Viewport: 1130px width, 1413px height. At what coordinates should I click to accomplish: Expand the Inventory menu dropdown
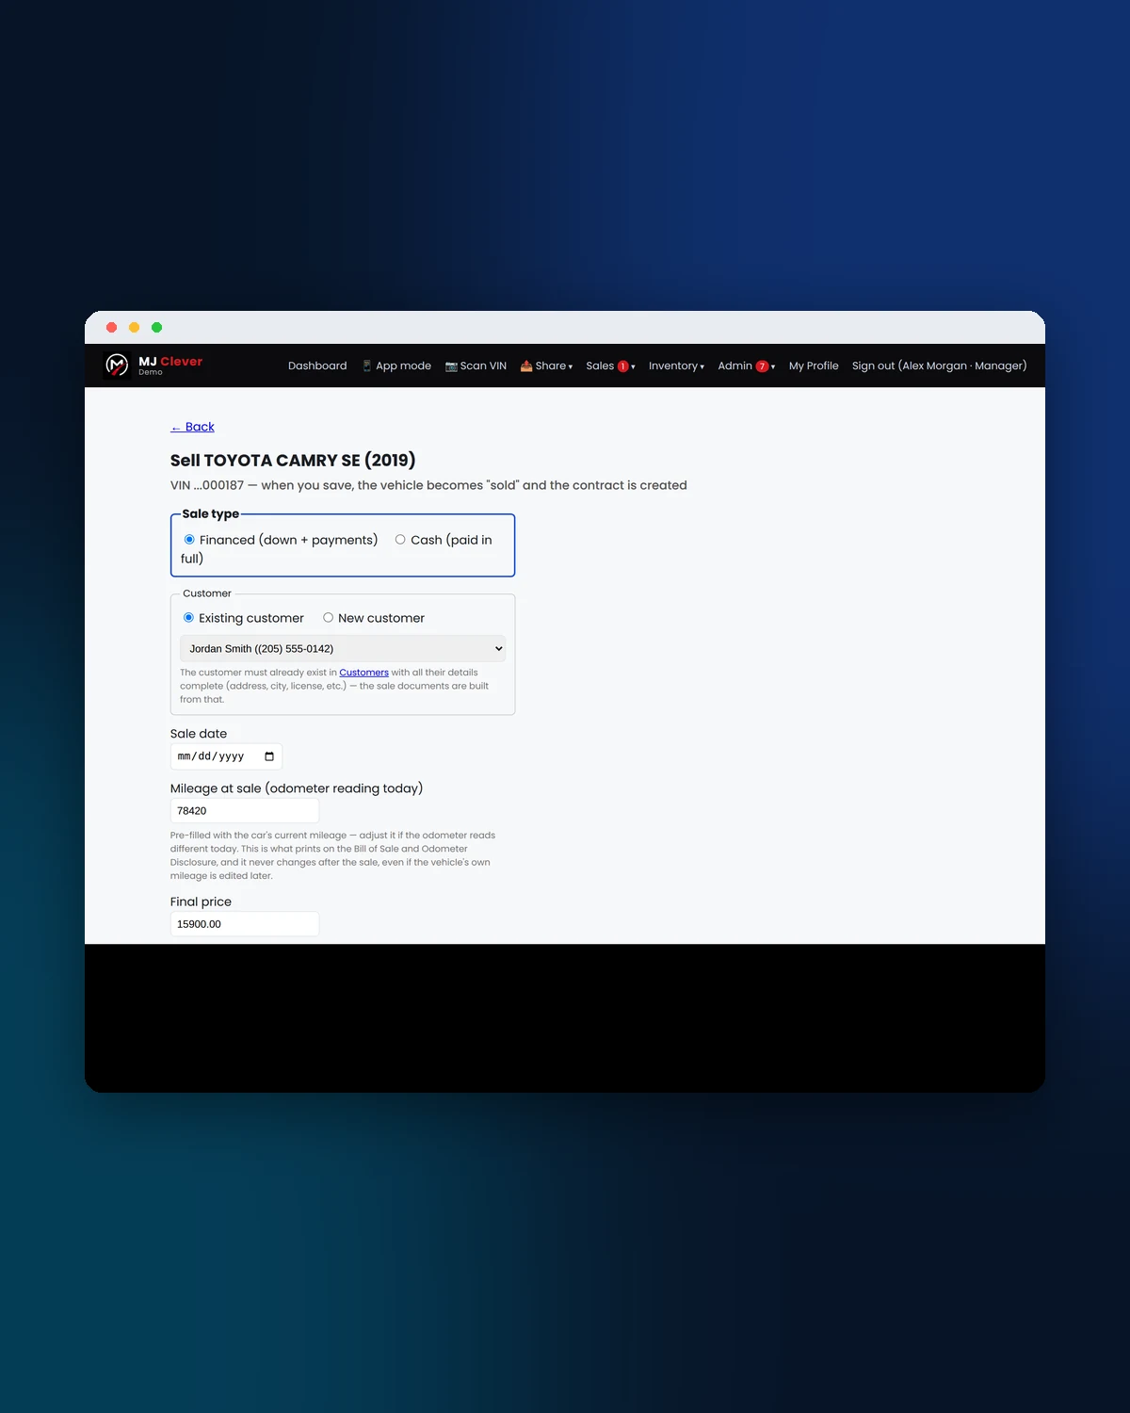pyautogui.click(x=676, y=365)
